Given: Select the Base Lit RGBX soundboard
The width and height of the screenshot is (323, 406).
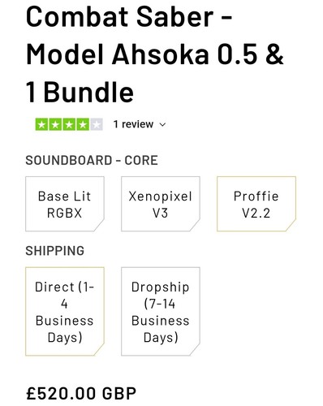Looking at the screenshot, I should pos(65,204).
